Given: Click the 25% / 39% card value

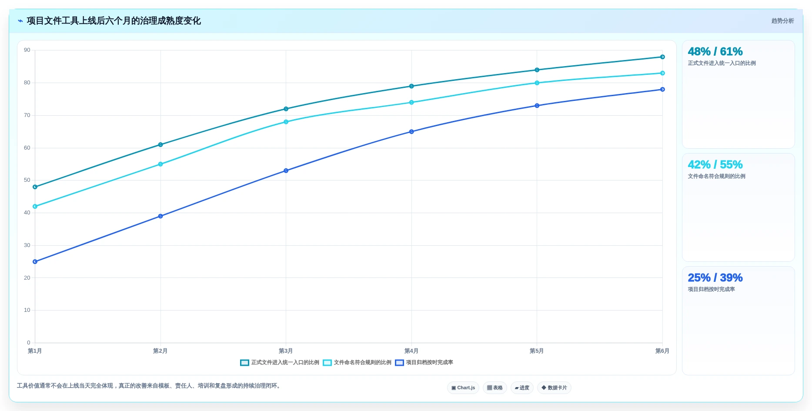Looking at the screenshot, I should tap(715, 278).
